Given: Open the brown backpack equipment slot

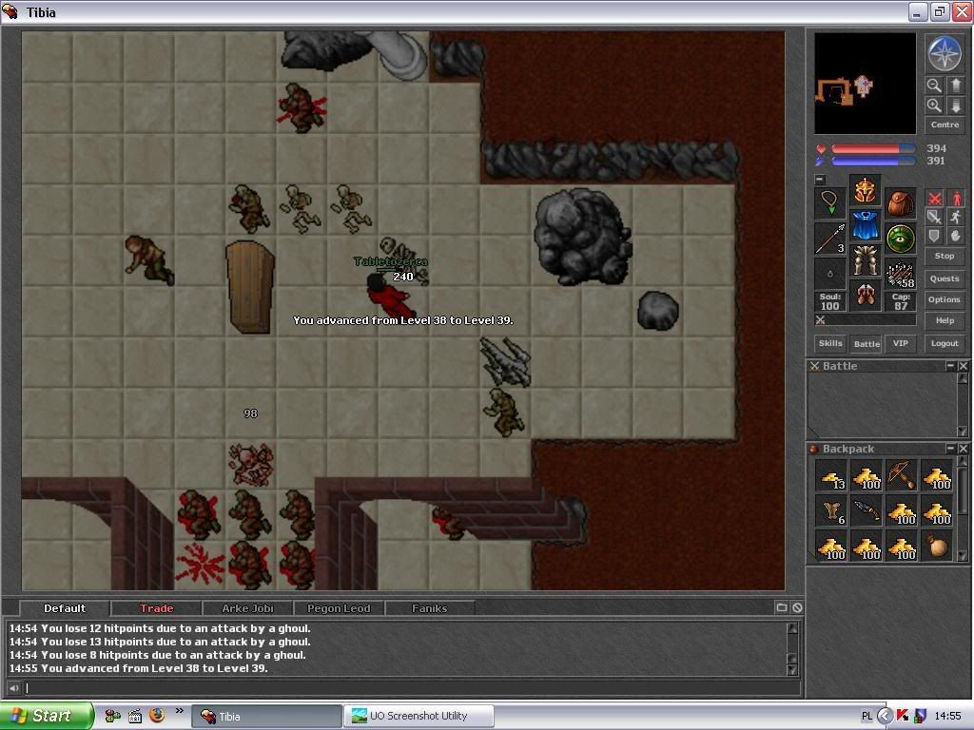Looking at the screenshot, I should 900,202.
